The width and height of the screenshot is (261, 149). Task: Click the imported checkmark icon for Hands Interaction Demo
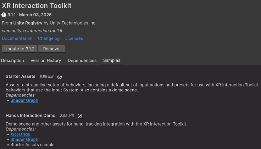point(80,116)
